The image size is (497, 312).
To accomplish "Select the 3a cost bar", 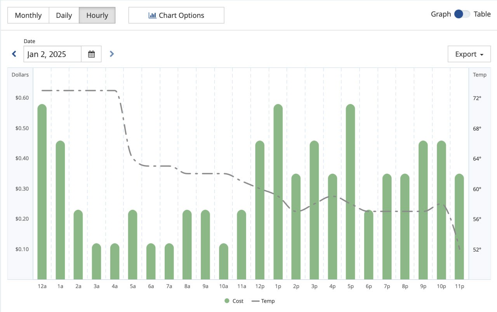I will click(96, 262).
